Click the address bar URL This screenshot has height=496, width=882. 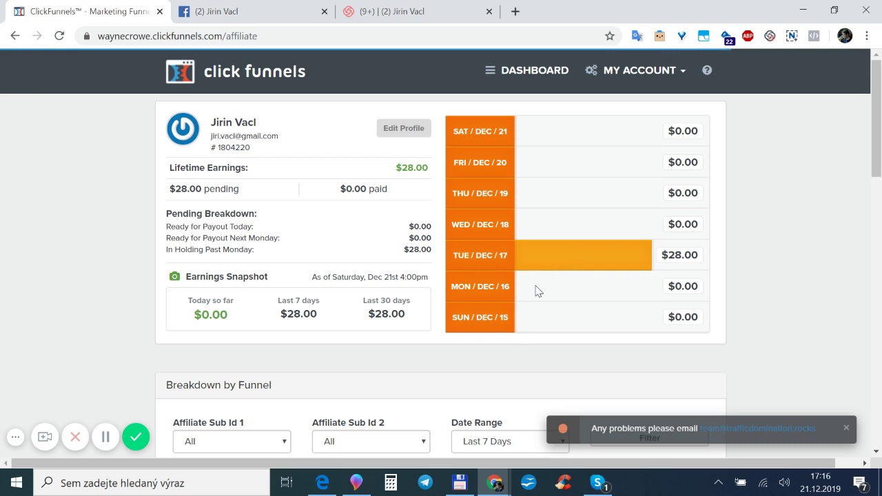pyautogui.click(x=178, y=36)
